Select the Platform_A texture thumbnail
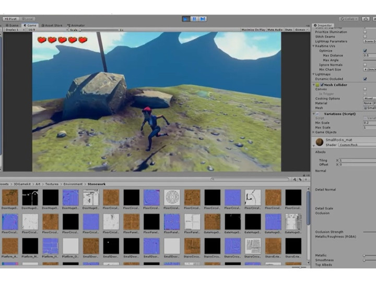376x282 pixels. pos(10,246)
